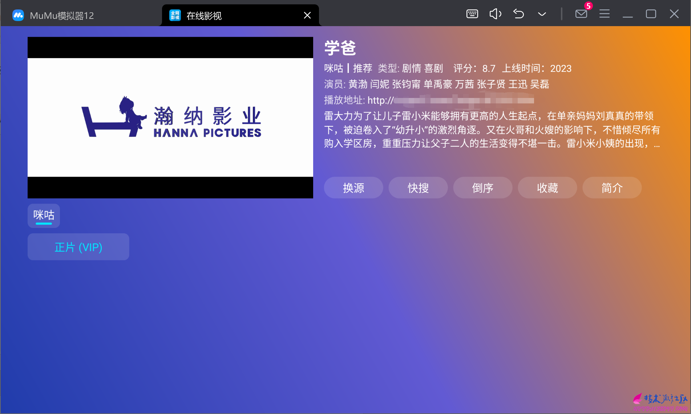Click the 倒序 button

[483, 188]
